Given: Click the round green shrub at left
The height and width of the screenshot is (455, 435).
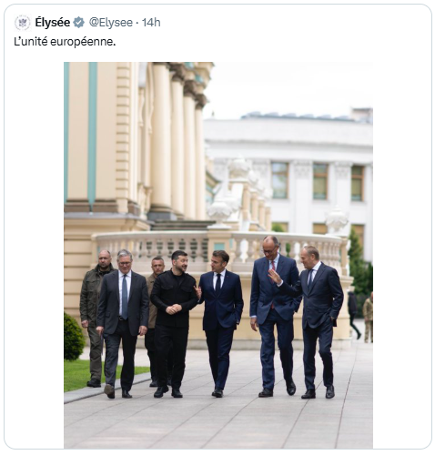Looking at the screenshot, I should click(x=73, y=337).
